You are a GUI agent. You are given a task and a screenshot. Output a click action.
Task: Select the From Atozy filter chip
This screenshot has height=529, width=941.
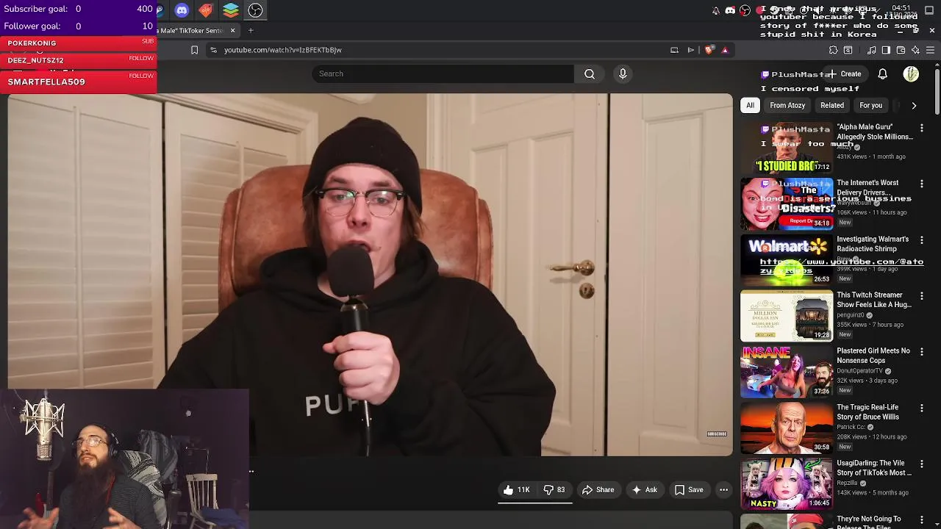click(x=787, y=105)
